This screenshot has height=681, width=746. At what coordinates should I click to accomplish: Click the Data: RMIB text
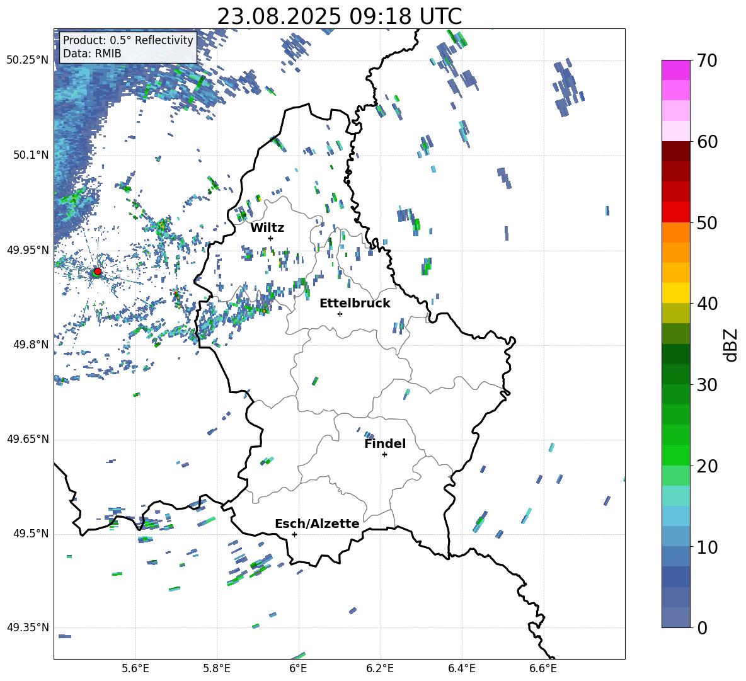[92, 54]
